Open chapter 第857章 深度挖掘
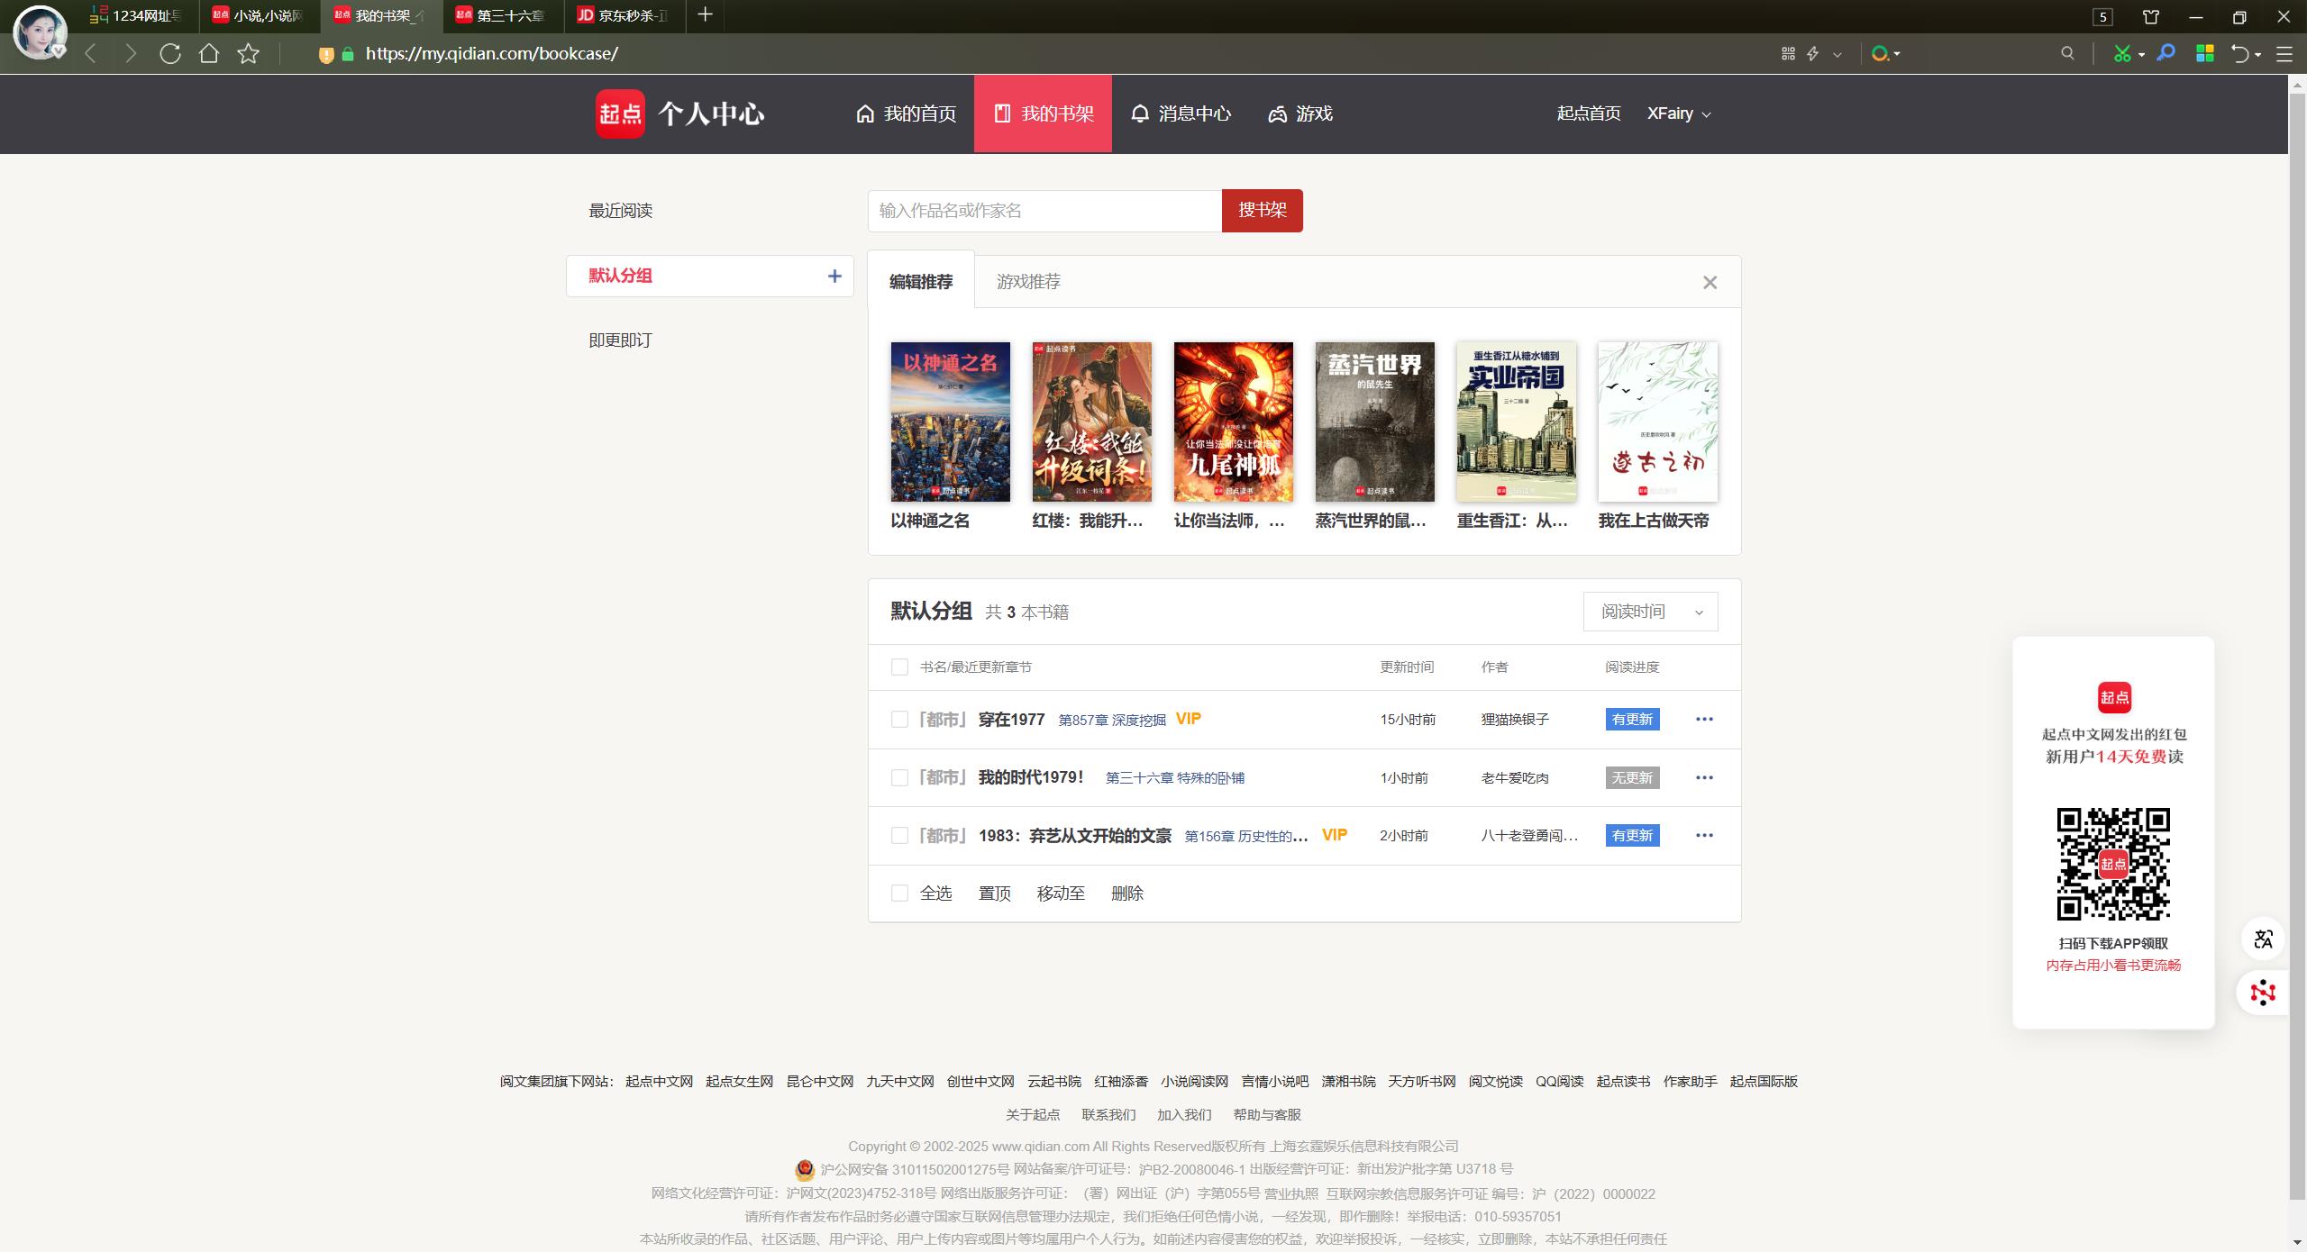 (x=1112, y=721)
